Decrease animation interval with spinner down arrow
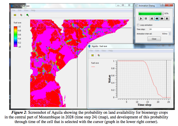The image size is (178, 126). pos(170,34)
